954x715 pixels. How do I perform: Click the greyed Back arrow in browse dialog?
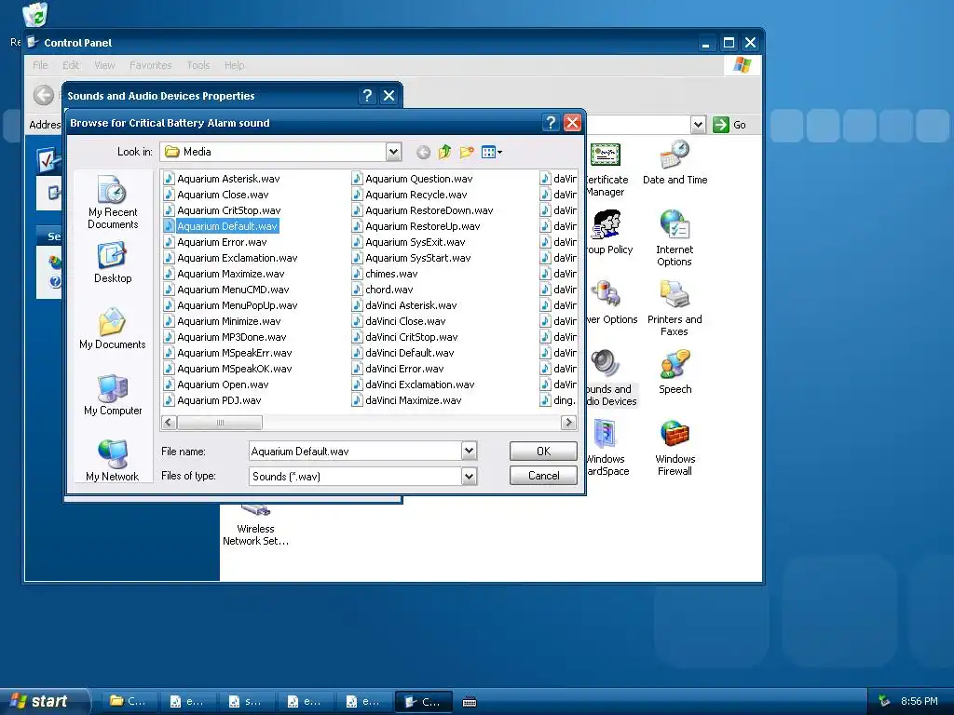[424, 152]
